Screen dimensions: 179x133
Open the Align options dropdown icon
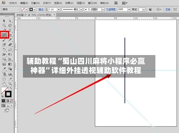click(159, 9)
